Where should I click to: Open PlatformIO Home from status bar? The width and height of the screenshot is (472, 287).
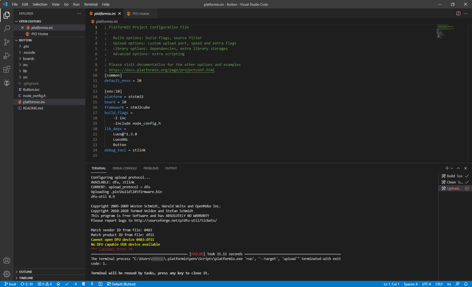point(58,284)
